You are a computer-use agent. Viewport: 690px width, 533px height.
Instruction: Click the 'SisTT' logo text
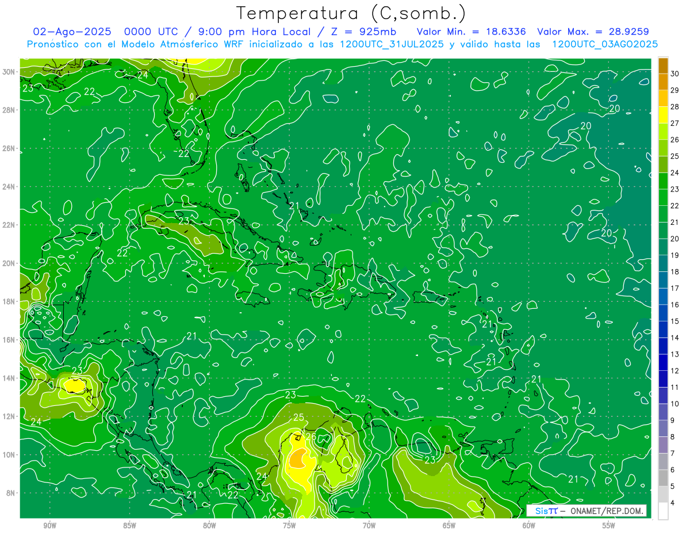(546, 511)
